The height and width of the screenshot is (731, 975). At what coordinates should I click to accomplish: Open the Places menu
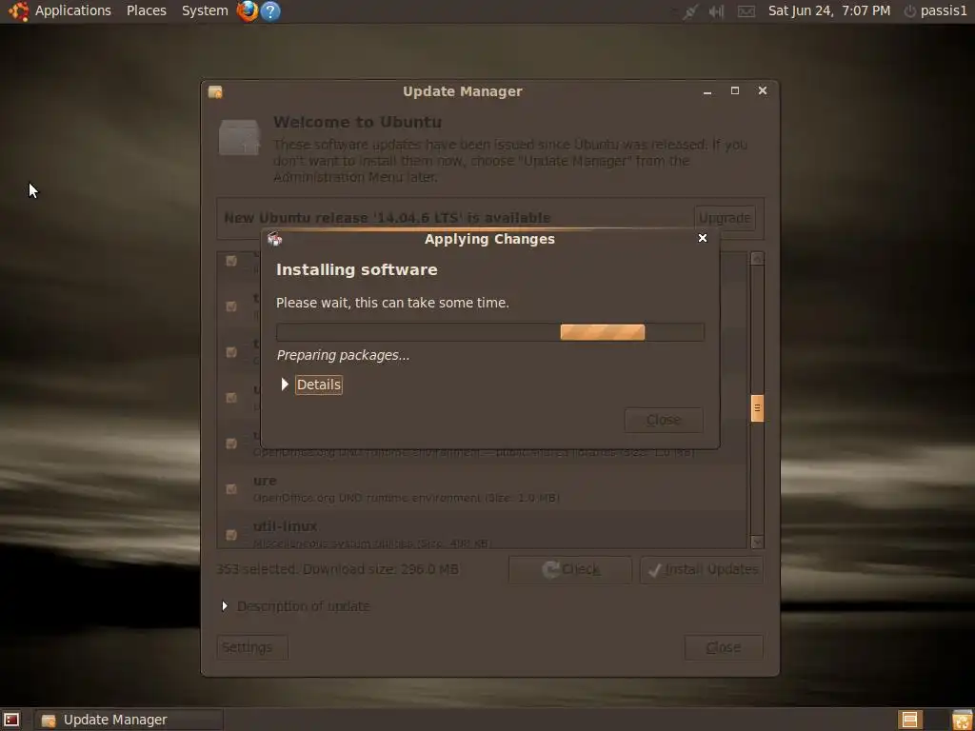pyautogui.click(x=146, y=10)
